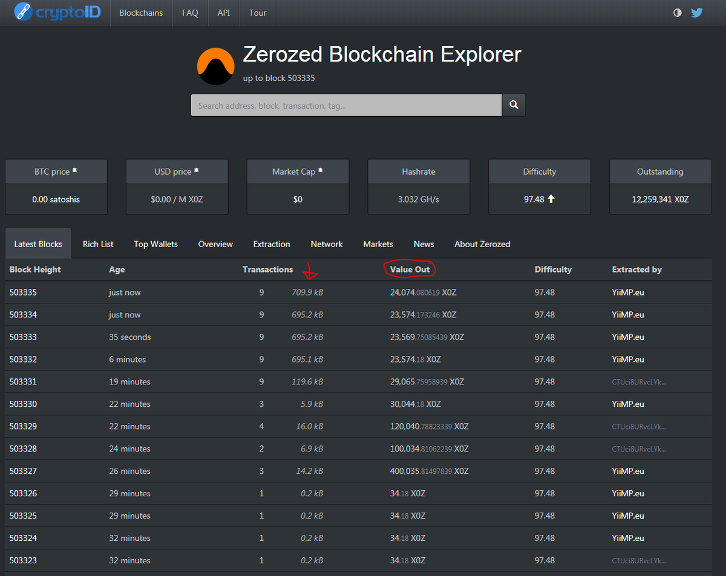Open block 503326
This screenshot has height=576, width=726.
(23, 493)
